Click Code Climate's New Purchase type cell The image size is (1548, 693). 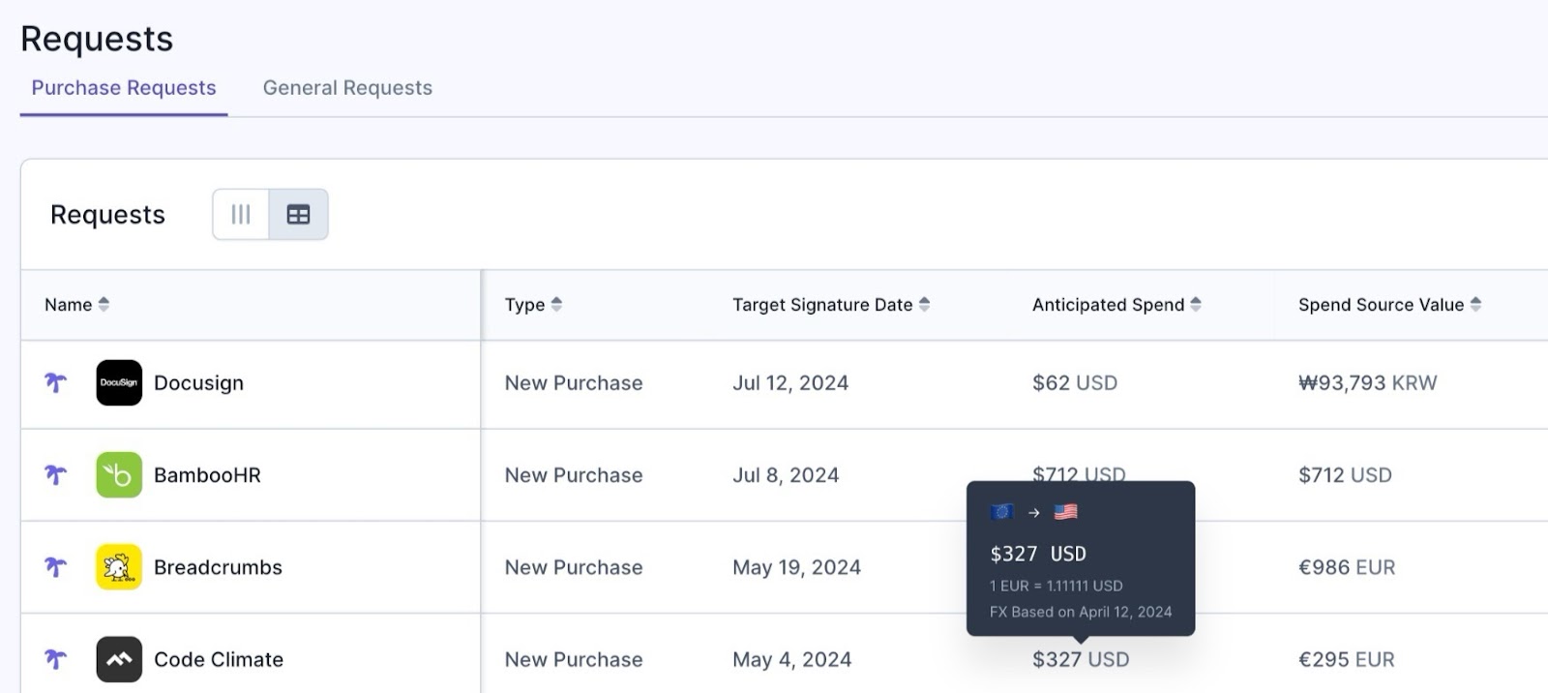(x=574, y=659)
